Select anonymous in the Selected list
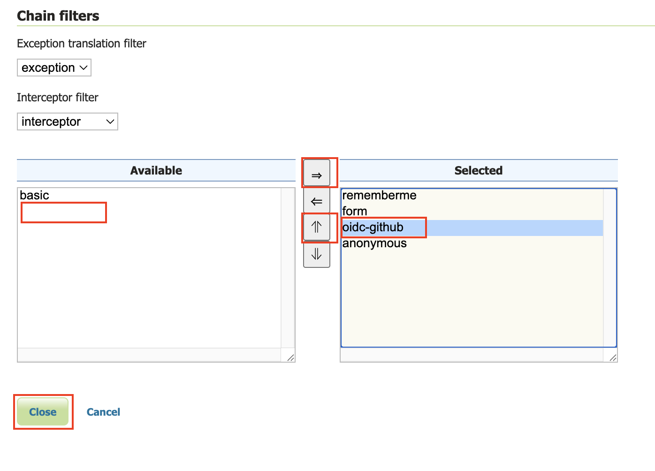655x471 pixels. click(x=374, y=243)
